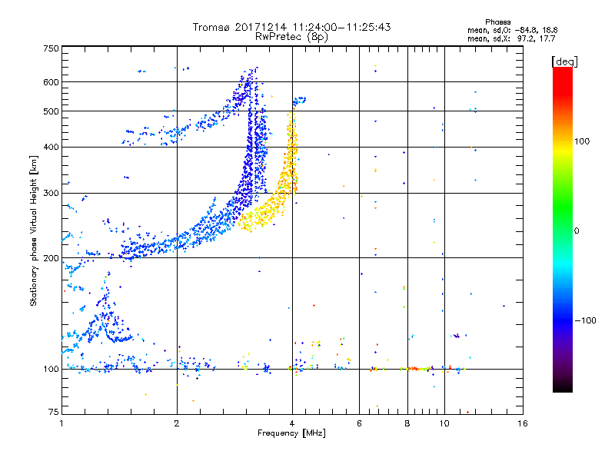Click the 'RwPretec (8p)' subtitle
This screenshot has width=615, height=461.
291,37
